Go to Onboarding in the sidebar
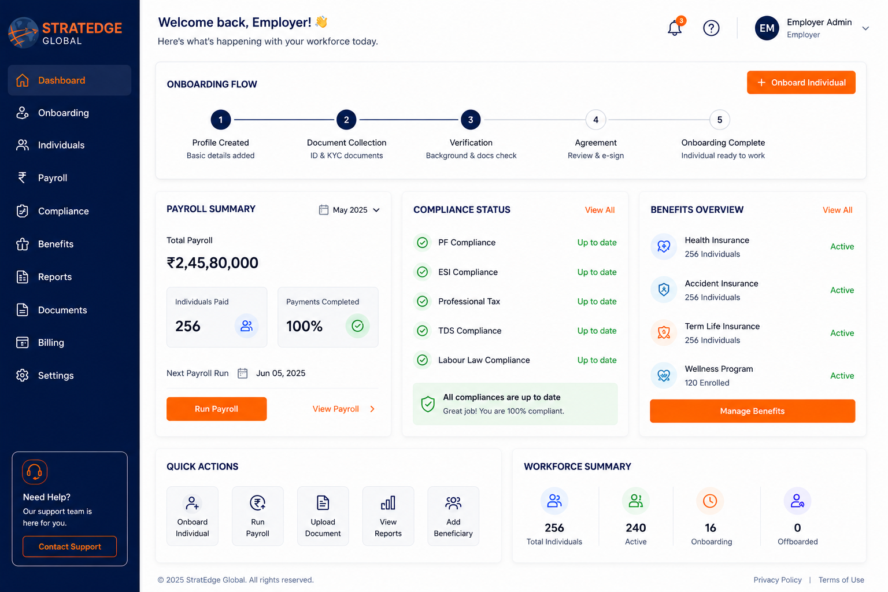 click(x=69, y=113)
